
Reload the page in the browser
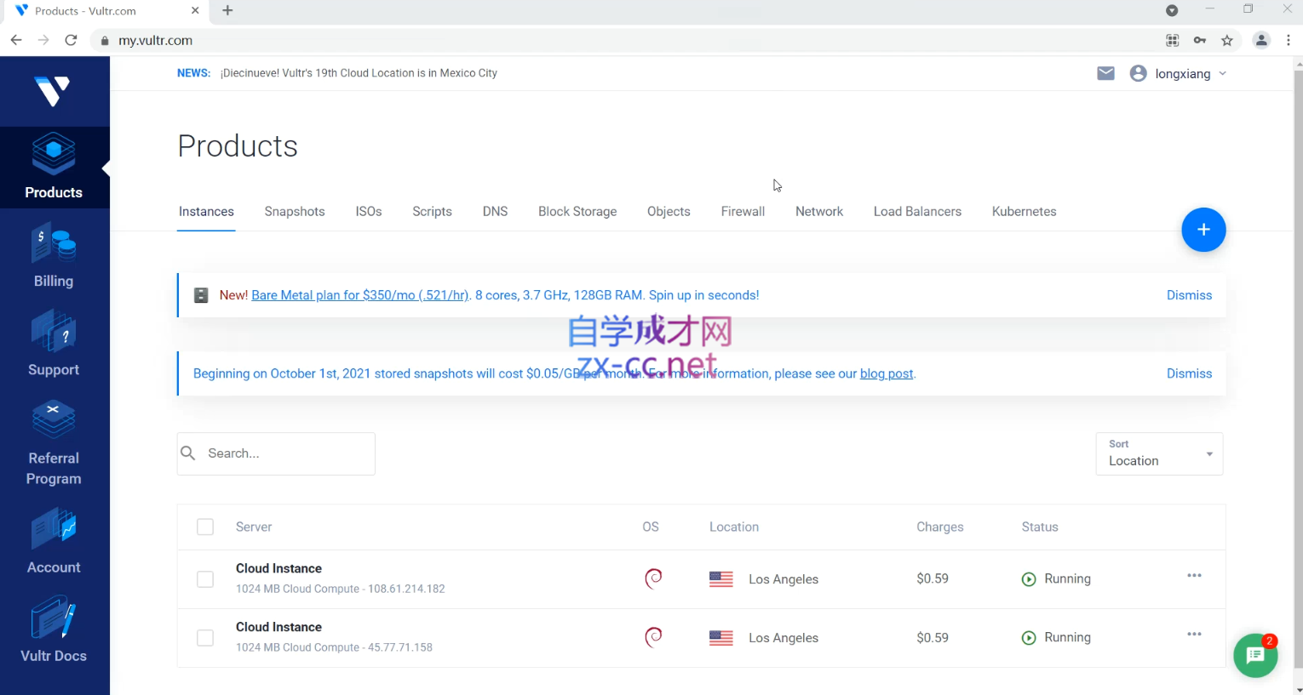[71, 40]
